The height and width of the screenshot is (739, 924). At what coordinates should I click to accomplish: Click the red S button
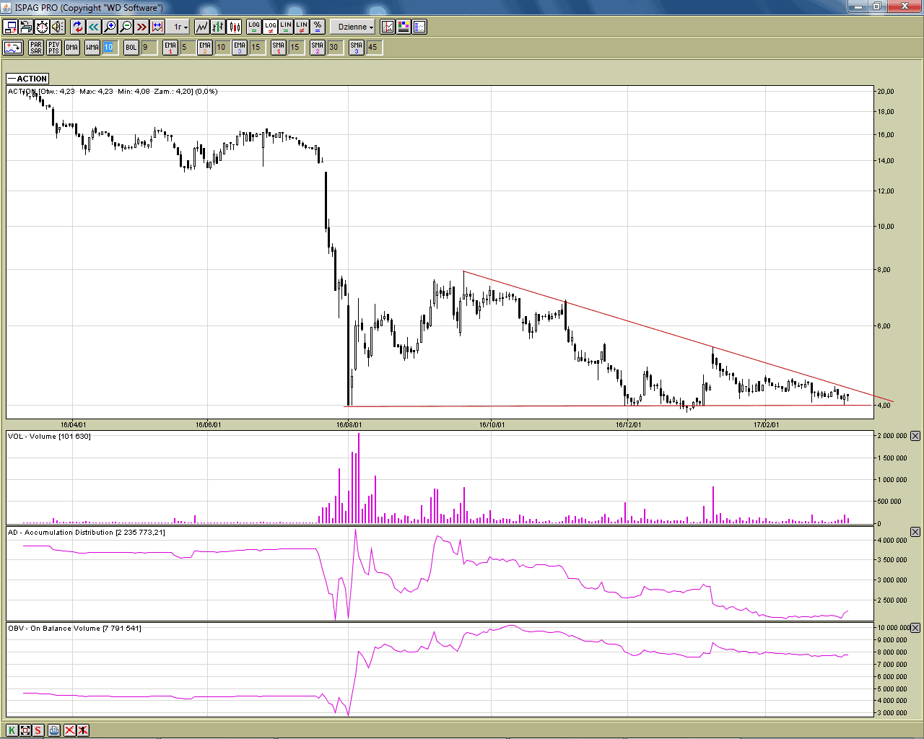pos(38,730)
